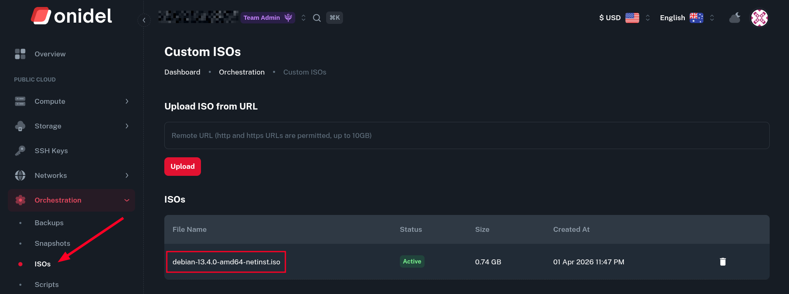The width and height of the screenshot is (789, 294).
Task: Click the onidel logo
Action: (71, 16)
